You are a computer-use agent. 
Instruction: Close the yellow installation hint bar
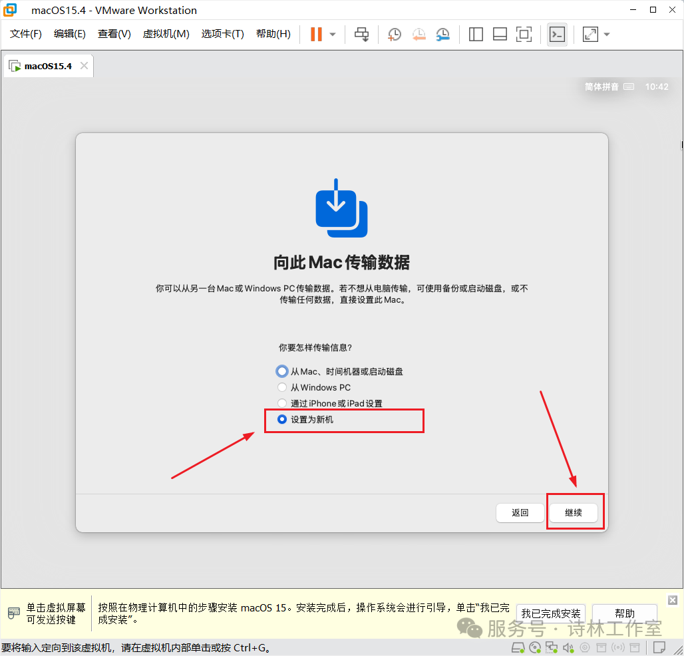[673, 600]
